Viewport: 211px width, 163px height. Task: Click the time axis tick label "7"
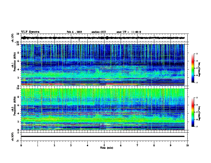tap(137, 145)
